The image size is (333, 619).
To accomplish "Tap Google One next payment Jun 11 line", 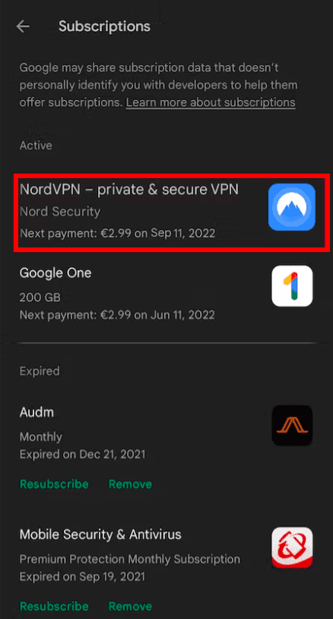I will point(117,315).
